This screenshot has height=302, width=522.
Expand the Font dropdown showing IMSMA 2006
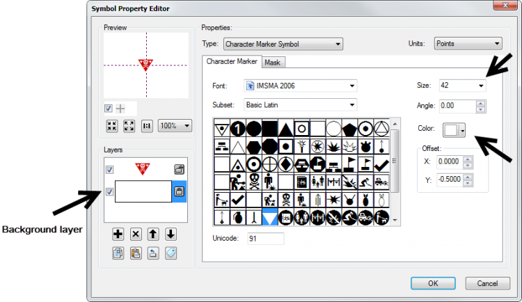301,86
